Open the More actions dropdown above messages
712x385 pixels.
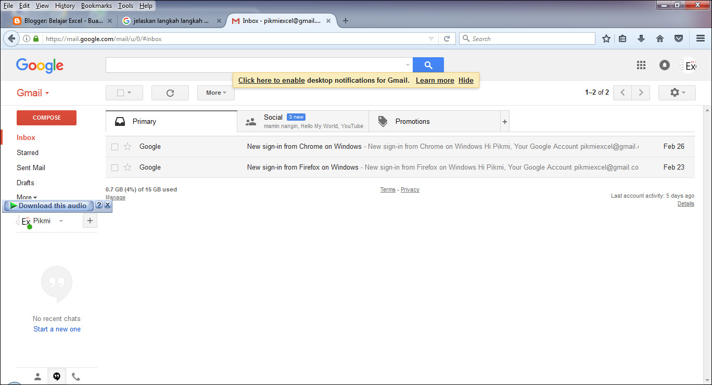click(215, 93)
